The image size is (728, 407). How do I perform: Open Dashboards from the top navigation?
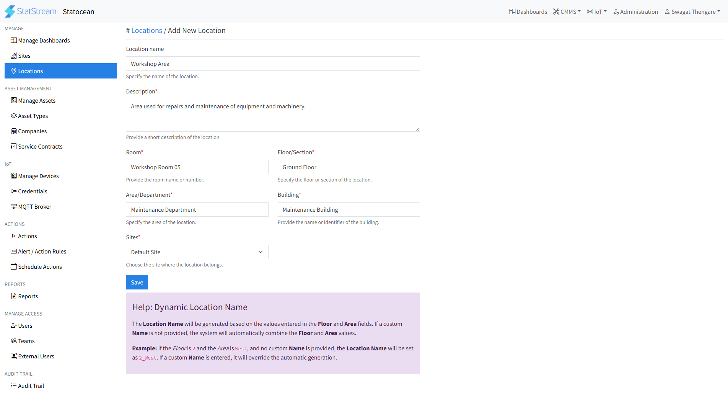[x=528, y=12]
